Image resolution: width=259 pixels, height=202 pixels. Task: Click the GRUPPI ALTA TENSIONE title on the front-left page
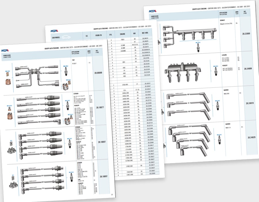click(x=52, y=48)
